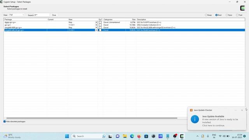Open the version dropdown for djgpp-gcc-g++
The image size is (249, 140).
[x=96, y=23]
